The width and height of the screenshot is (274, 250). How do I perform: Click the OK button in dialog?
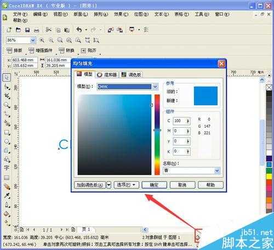click(154, 185)
